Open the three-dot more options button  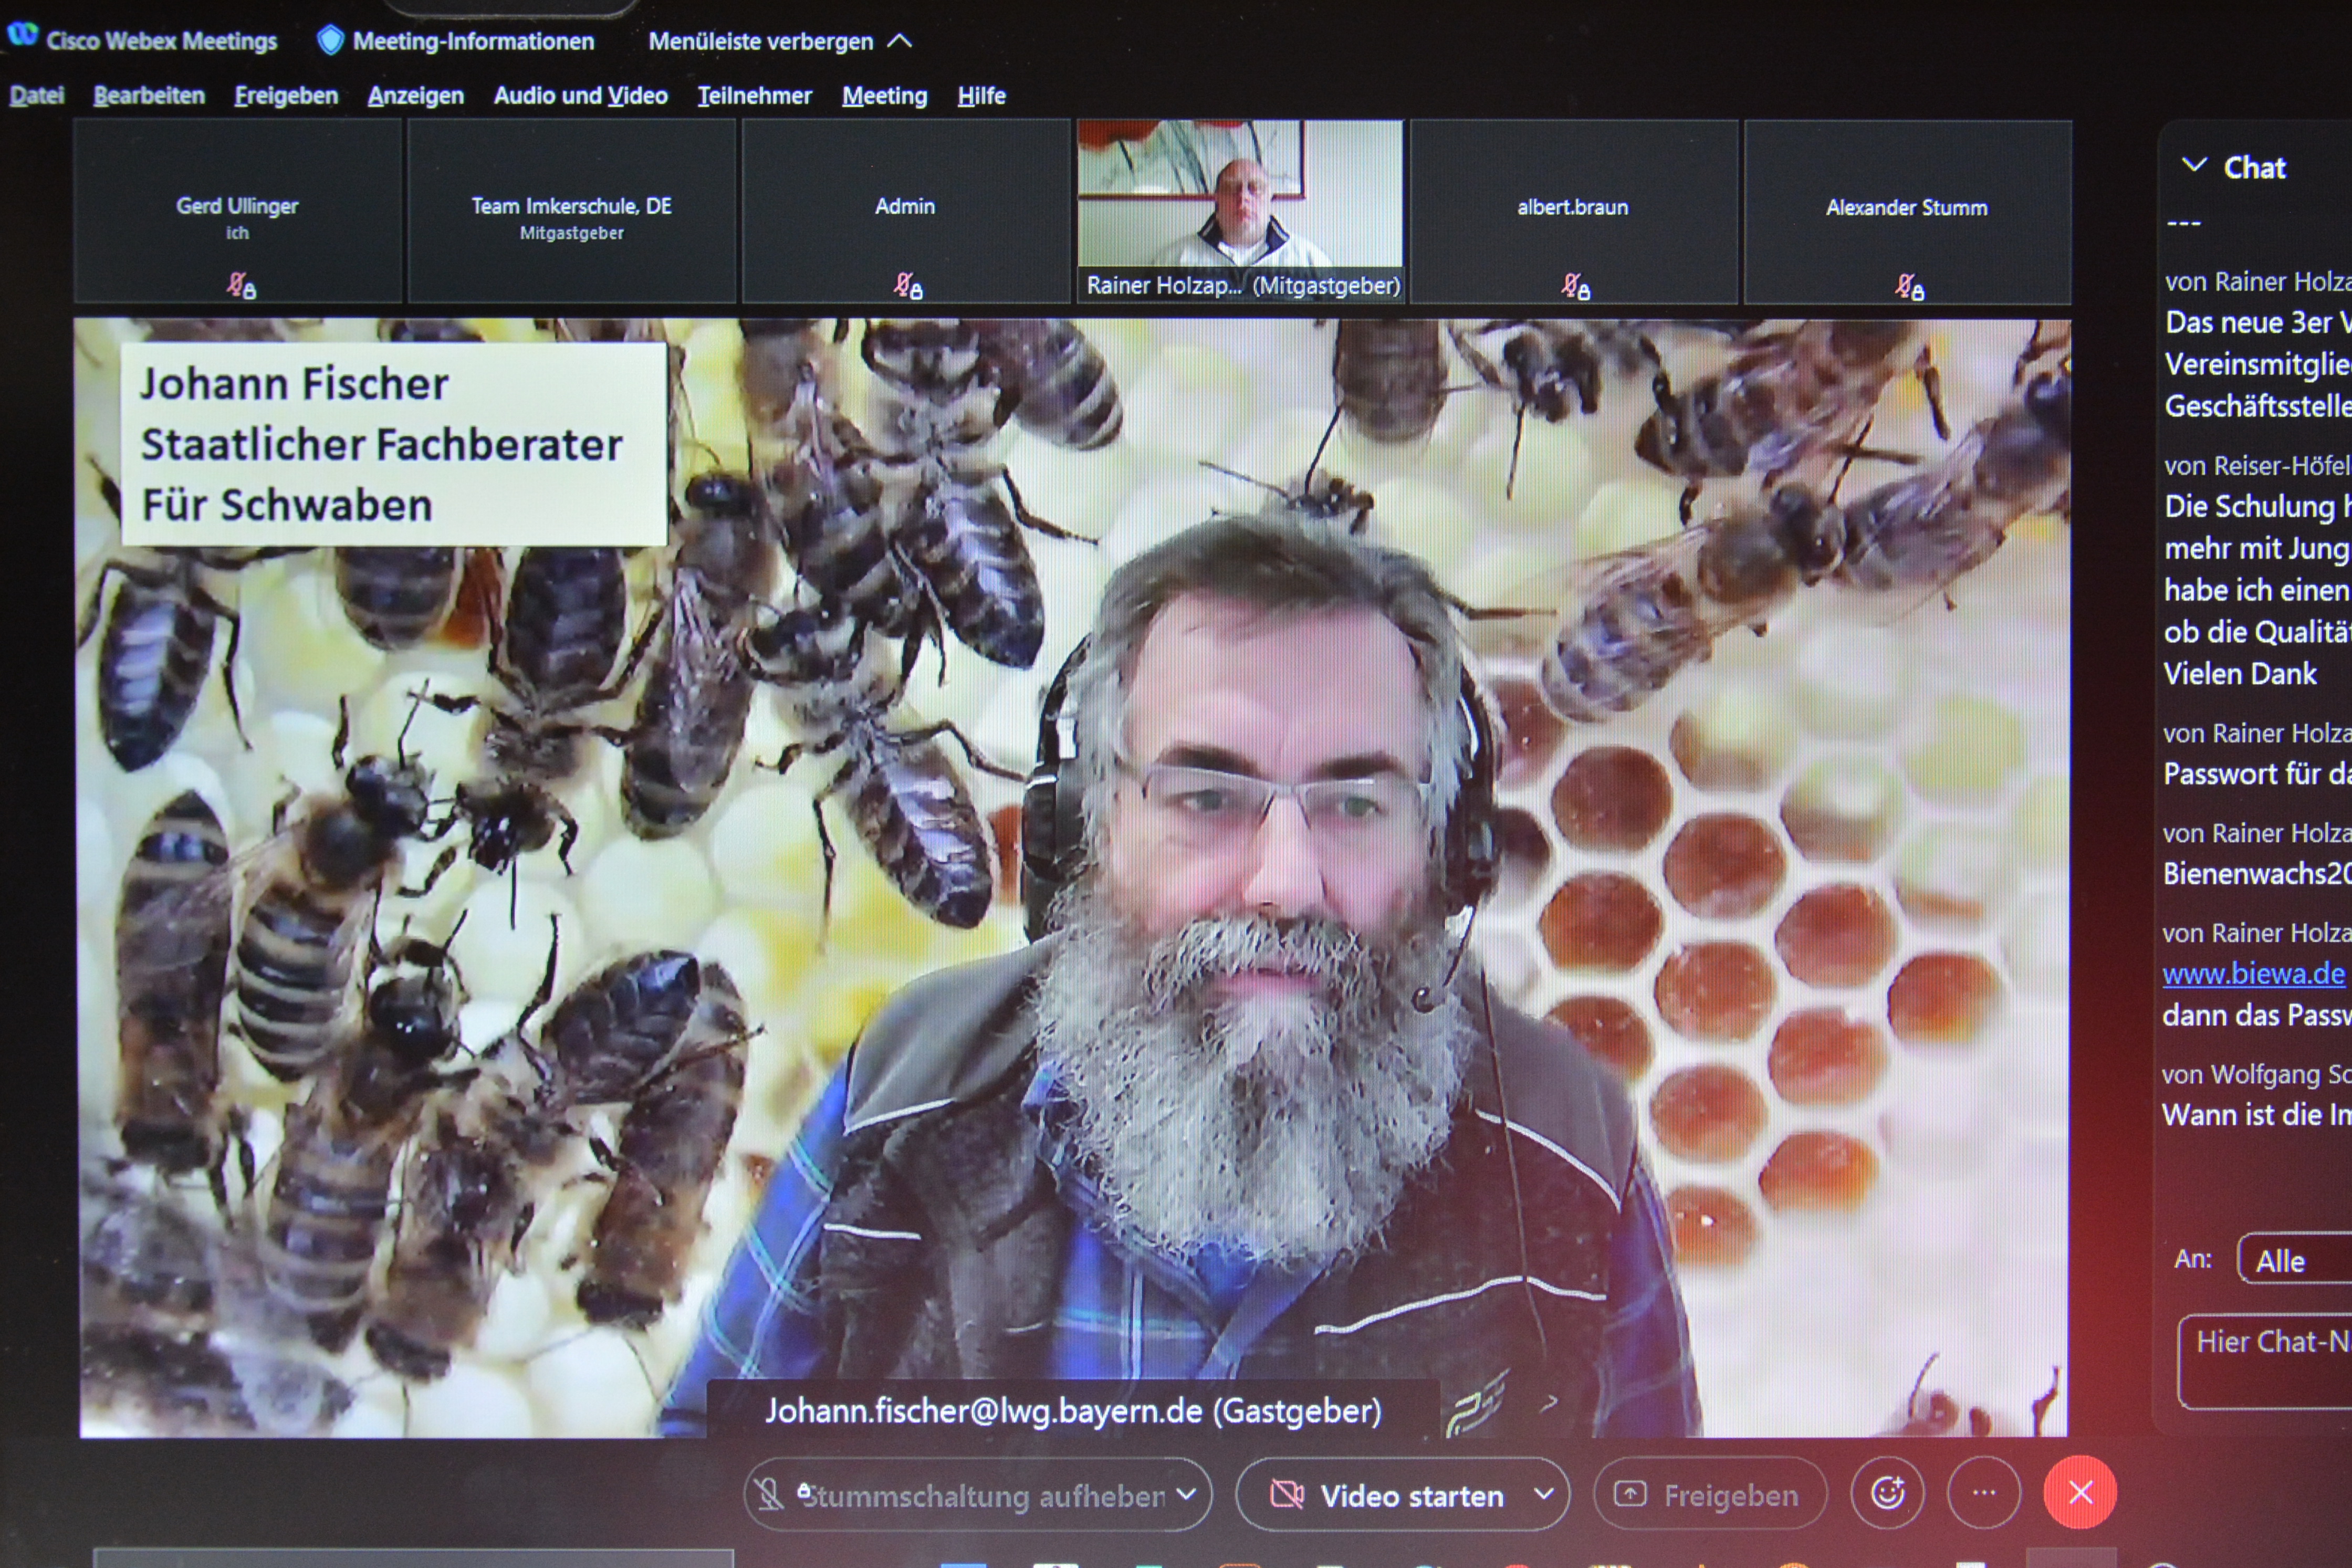coord(1984,1493)
